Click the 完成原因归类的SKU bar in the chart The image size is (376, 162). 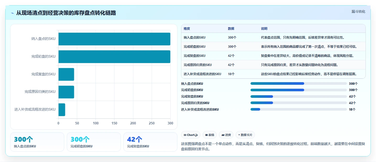[x=66, y=92]
